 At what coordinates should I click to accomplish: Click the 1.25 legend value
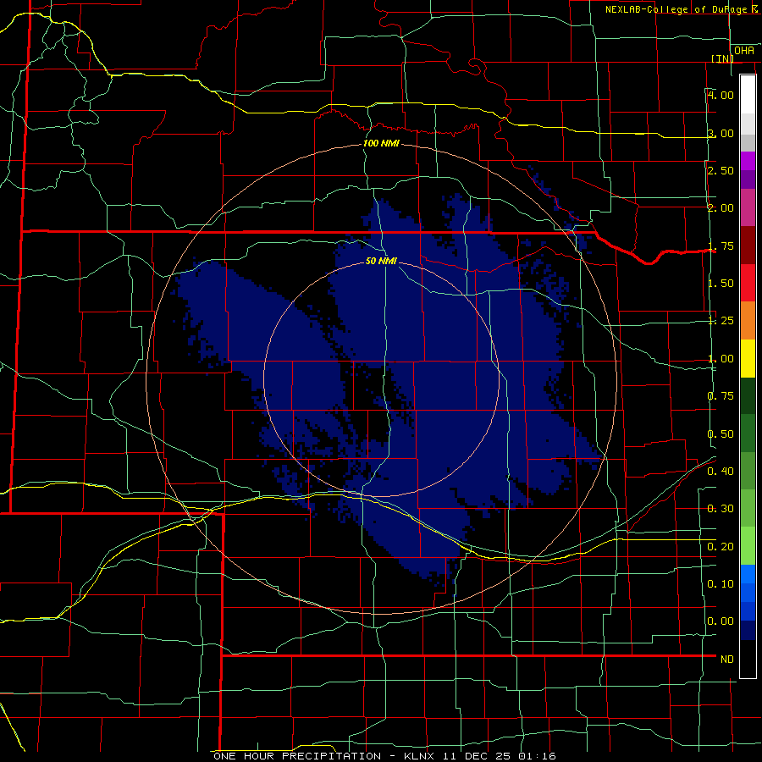pos(721,320)
